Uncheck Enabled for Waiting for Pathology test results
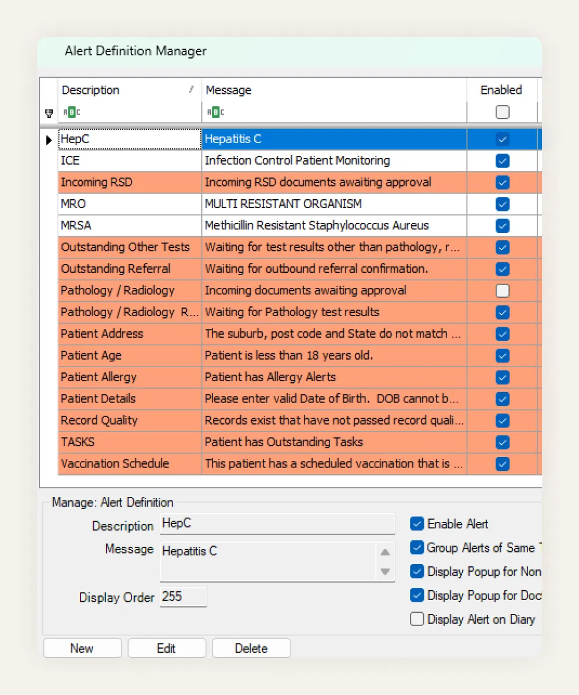The height and width of the screenshot is (695, 579). pyautogui.click(x=503, y=312)
